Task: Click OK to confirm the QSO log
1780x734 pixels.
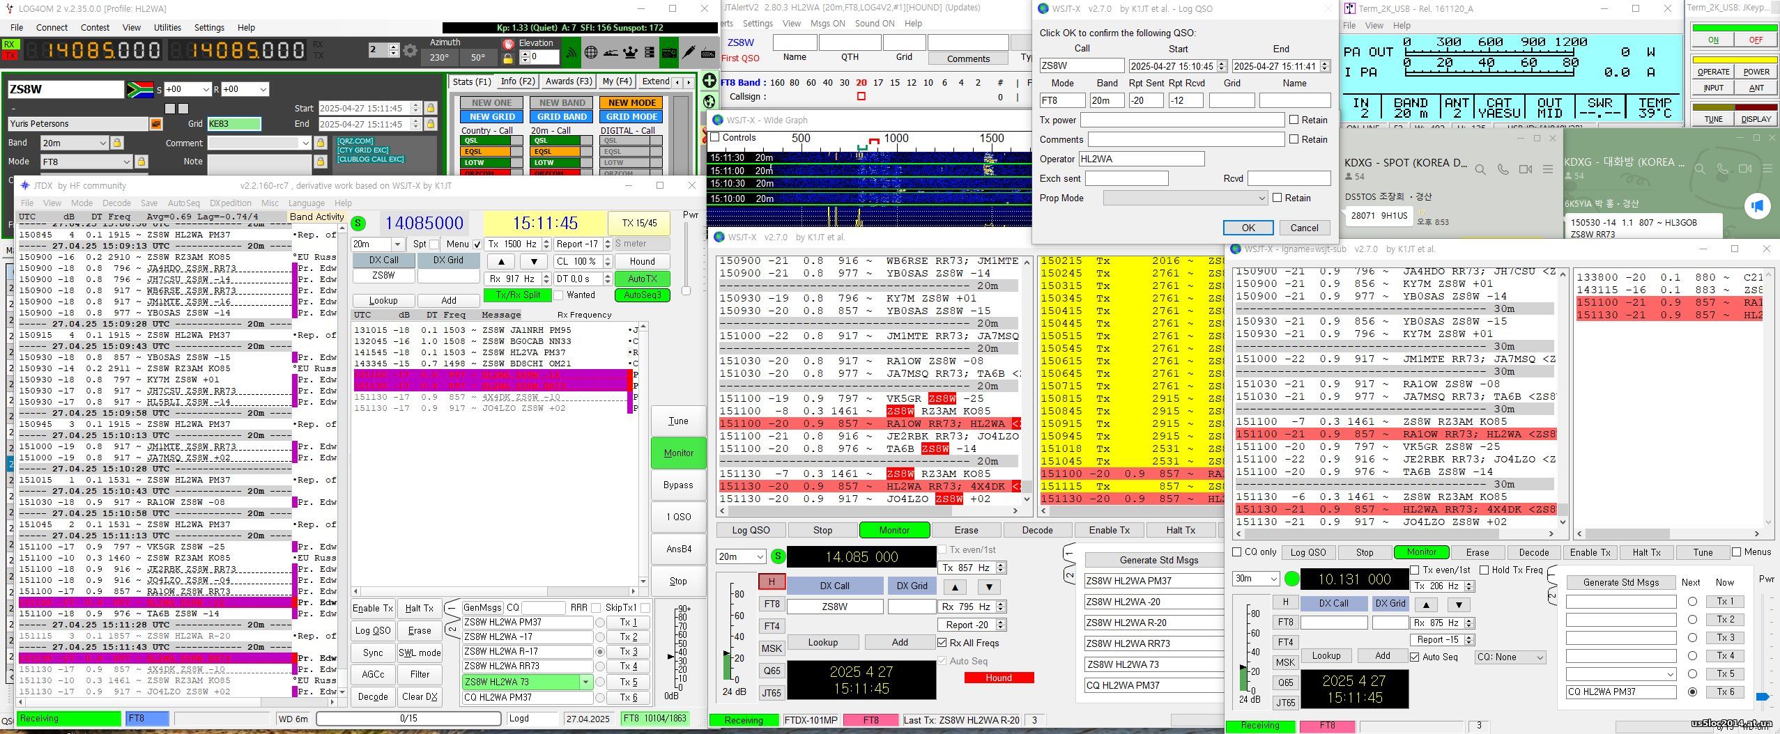Action: click(x=1248, y=228)
